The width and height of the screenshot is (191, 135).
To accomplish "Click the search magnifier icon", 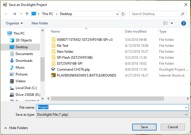I will [x=182, y=14].
